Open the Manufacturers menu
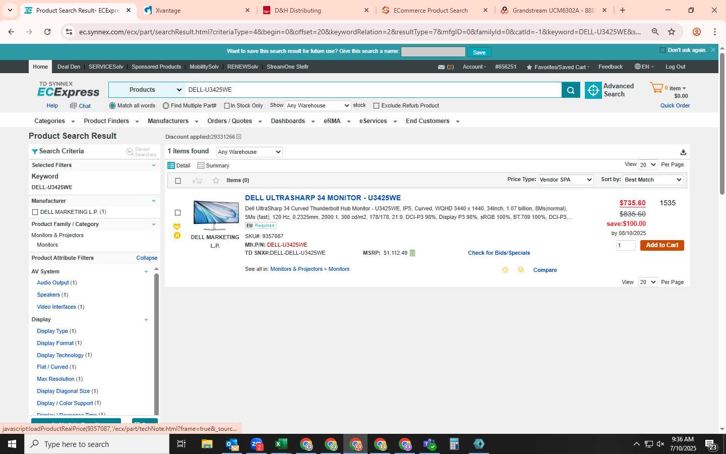 pos(173,121)
